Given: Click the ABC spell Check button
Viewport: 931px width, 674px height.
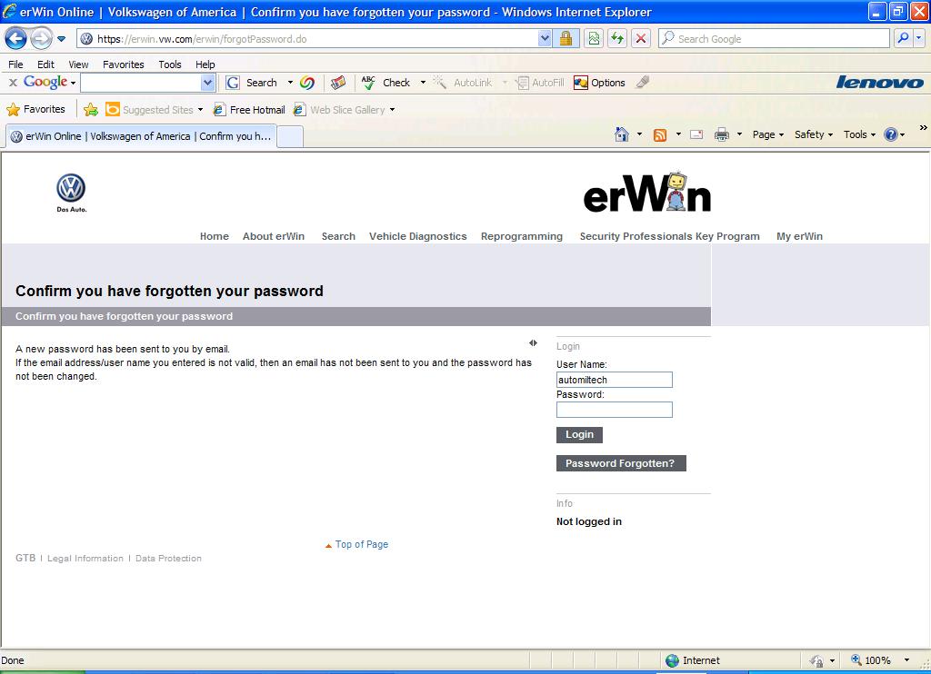Looking at the screenshot, I should [x=385, y=83].
